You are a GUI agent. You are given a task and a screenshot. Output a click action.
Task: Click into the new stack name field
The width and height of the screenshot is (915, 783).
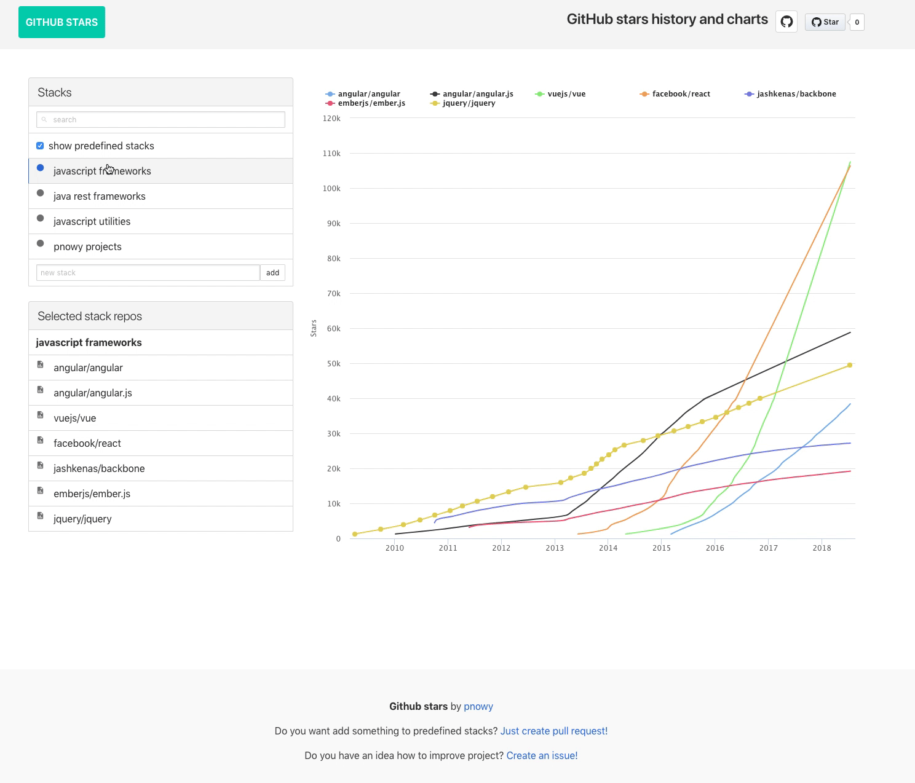(x=148, y=272)
